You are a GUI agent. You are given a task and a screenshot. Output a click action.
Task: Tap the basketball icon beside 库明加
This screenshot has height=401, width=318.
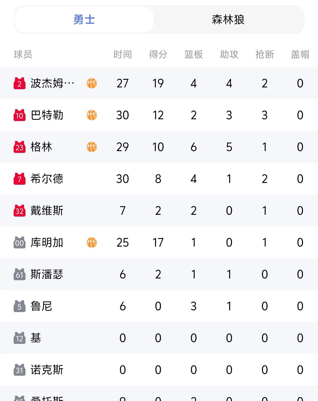[92, 242]
